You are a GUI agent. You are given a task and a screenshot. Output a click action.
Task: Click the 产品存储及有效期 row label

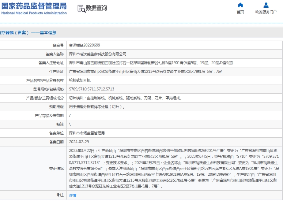pyautogui.click(x=49, y=115)
